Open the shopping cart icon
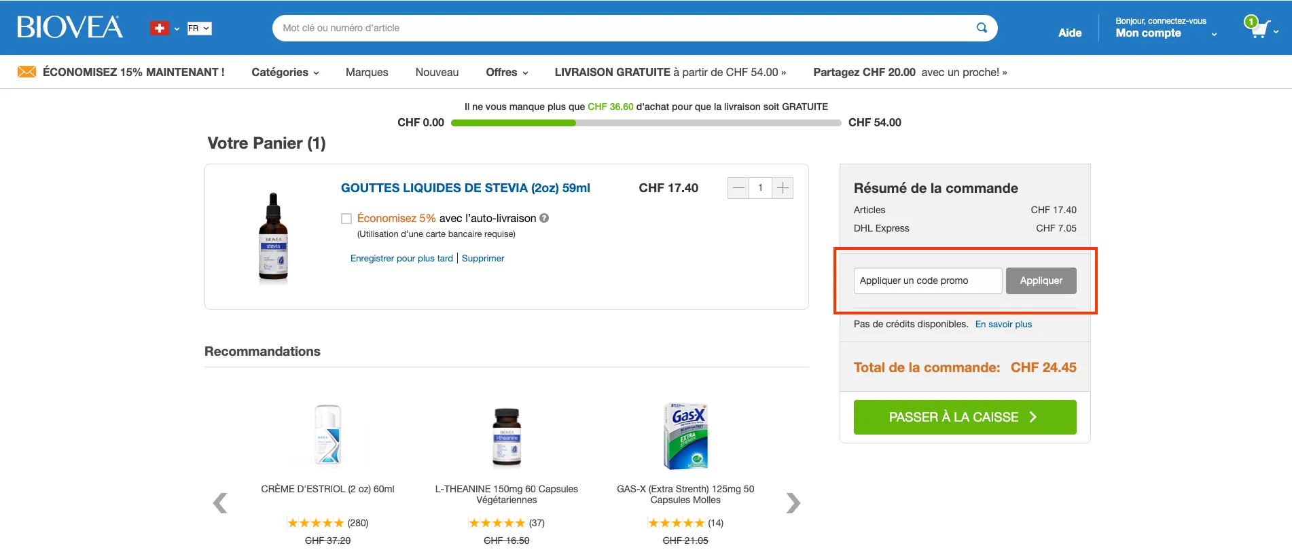 (x=1260, y=29)
